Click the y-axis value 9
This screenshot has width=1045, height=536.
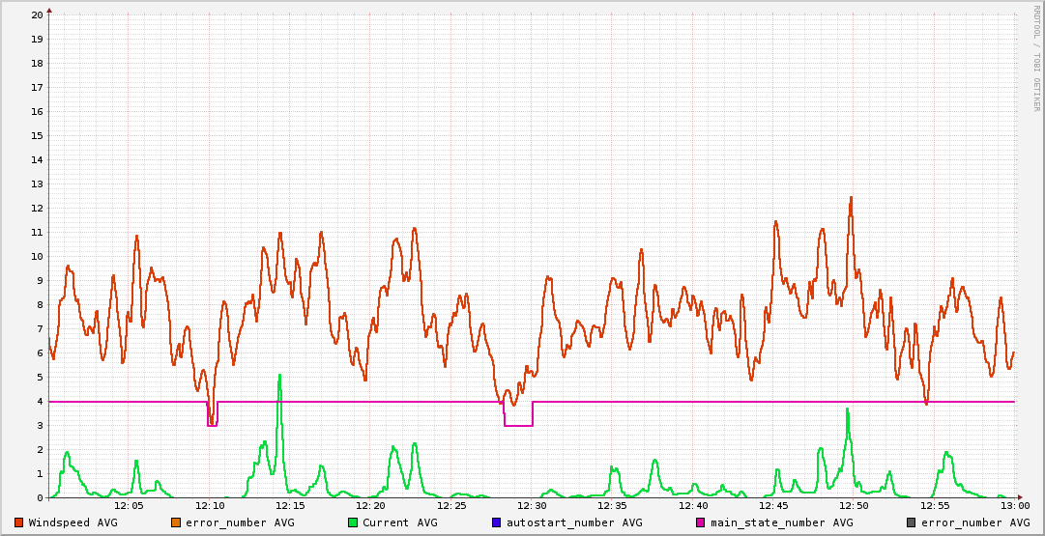(40, 280)
